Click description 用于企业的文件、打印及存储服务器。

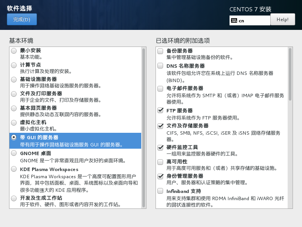point(60,100)
